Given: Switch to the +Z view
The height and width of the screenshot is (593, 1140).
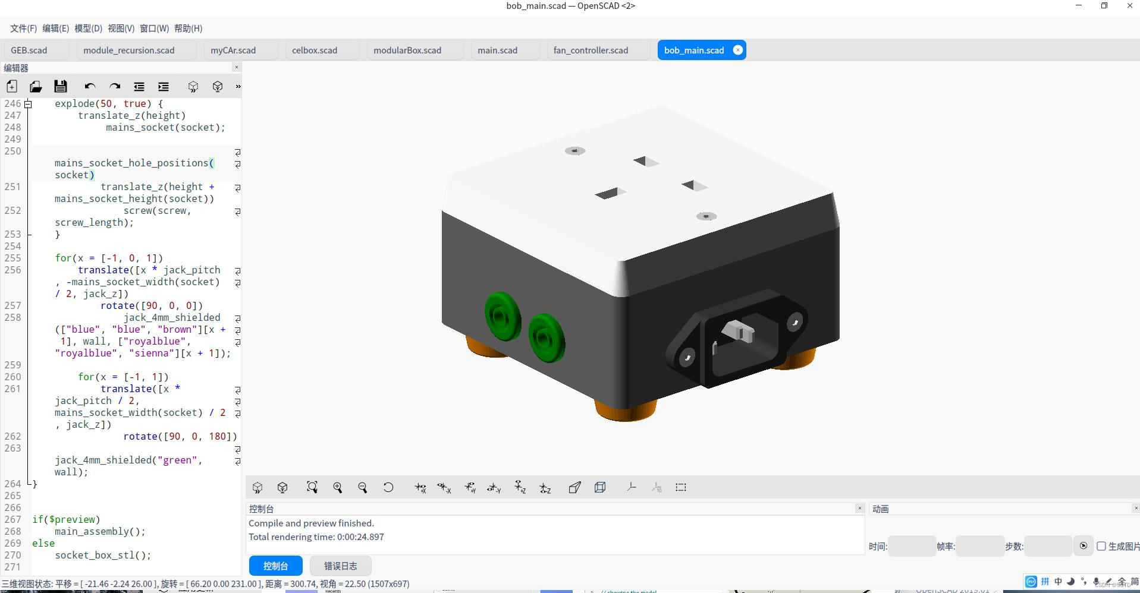Looking at the screenshot, I should click(520, 487).
